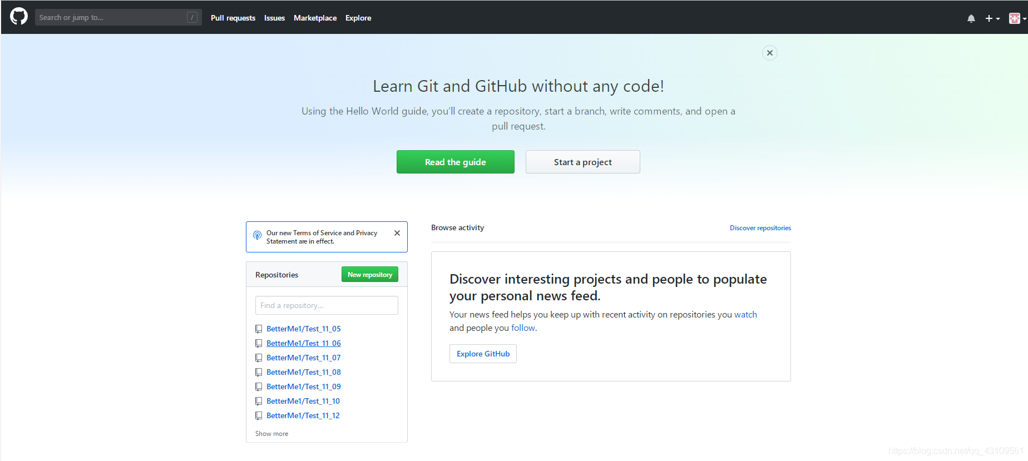1028x461 pixels.
Task: Click the GitHub Octocat logo
Action: pyautogui.click(x=19, y=17)
